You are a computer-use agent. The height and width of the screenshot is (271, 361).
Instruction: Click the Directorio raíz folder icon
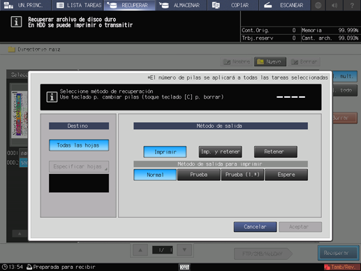pos(11,50)
